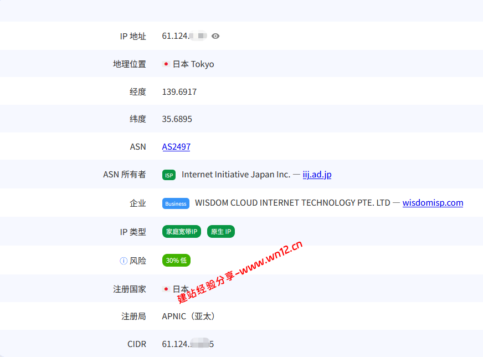Click the 经度 label

pyautogui.click(x=138, y=92)
